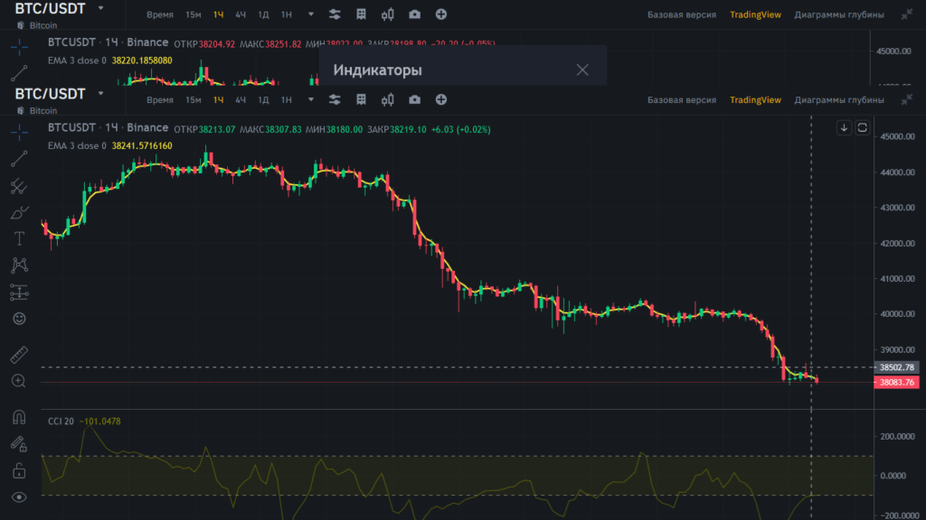Close the Индикаторы dialog
Image resolution: width=926 pixels, height=520 pixels.
[x=582, y=70]
